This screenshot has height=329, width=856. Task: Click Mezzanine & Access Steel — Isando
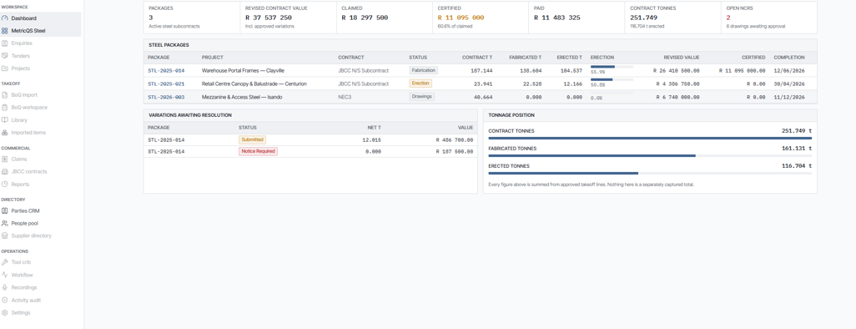click(x=242, y=97)
